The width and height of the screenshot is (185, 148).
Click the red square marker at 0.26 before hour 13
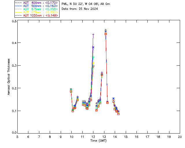click(x=102, y=75)
